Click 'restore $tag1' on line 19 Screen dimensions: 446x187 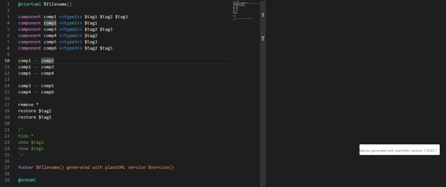tap(35, 117)
